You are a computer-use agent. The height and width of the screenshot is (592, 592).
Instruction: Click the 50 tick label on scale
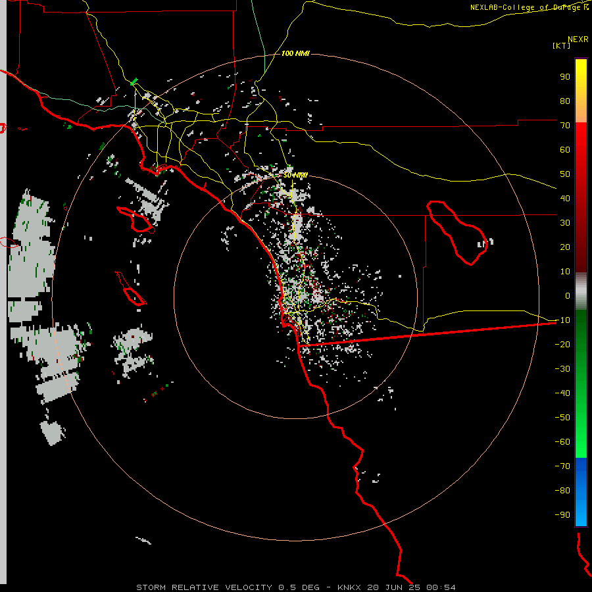coord(565,174)
